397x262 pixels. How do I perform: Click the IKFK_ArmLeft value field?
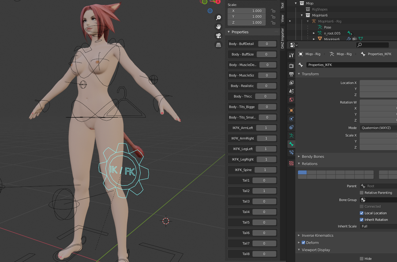click(266, 127)
